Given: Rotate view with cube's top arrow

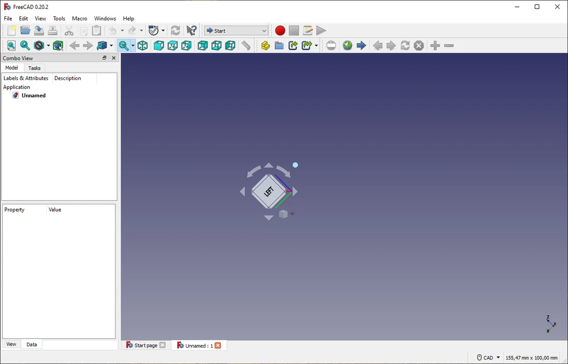Looking at the screenshot, I should pyautogui.click(x=269, y=166).
